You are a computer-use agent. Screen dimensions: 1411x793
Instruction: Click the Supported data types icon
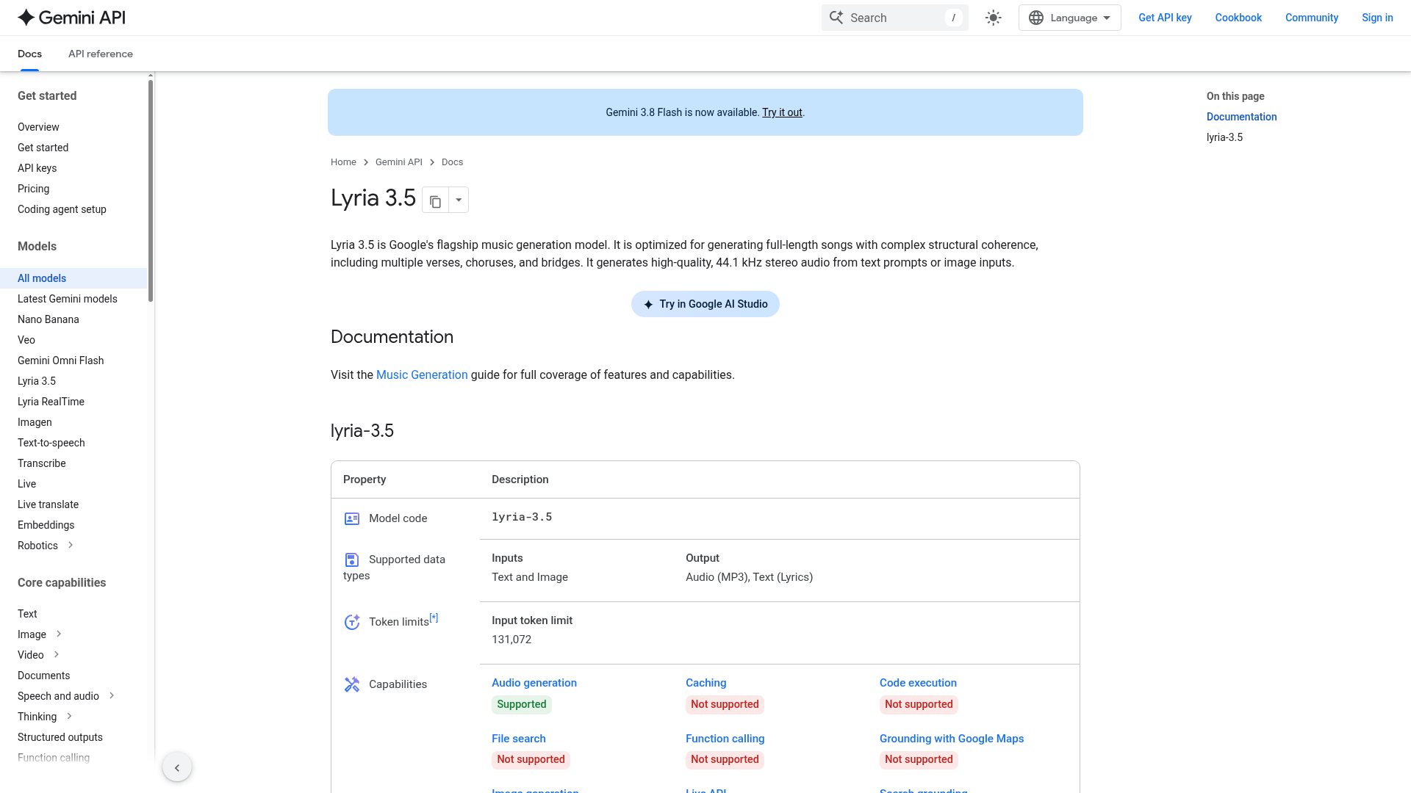pyautogui.click(x=352, y=560)
